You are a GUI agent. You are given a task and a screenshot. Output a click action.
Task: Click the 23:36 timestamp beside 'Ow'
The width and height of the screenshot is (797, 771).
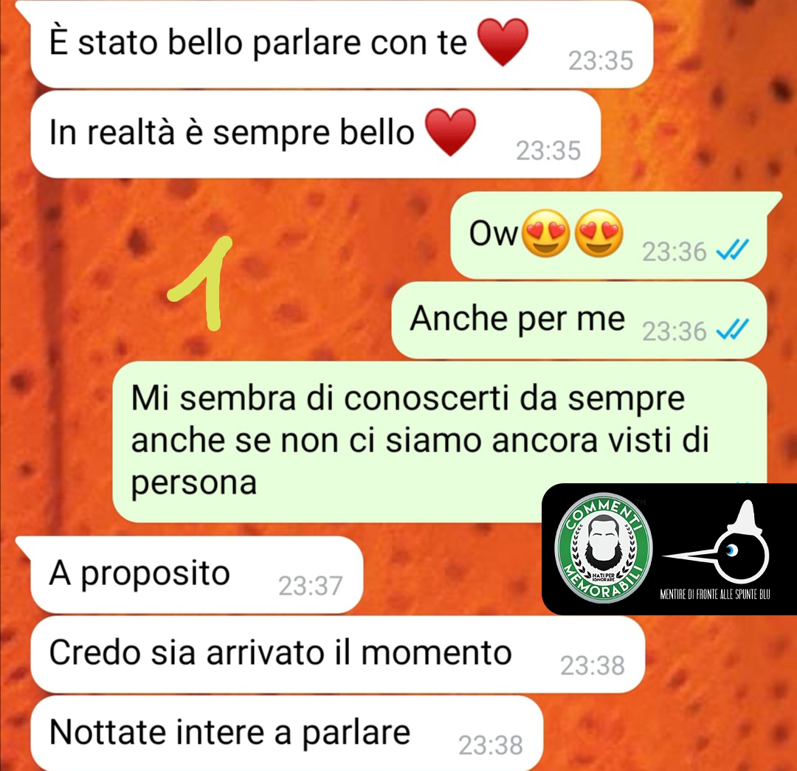click(674, 252)
